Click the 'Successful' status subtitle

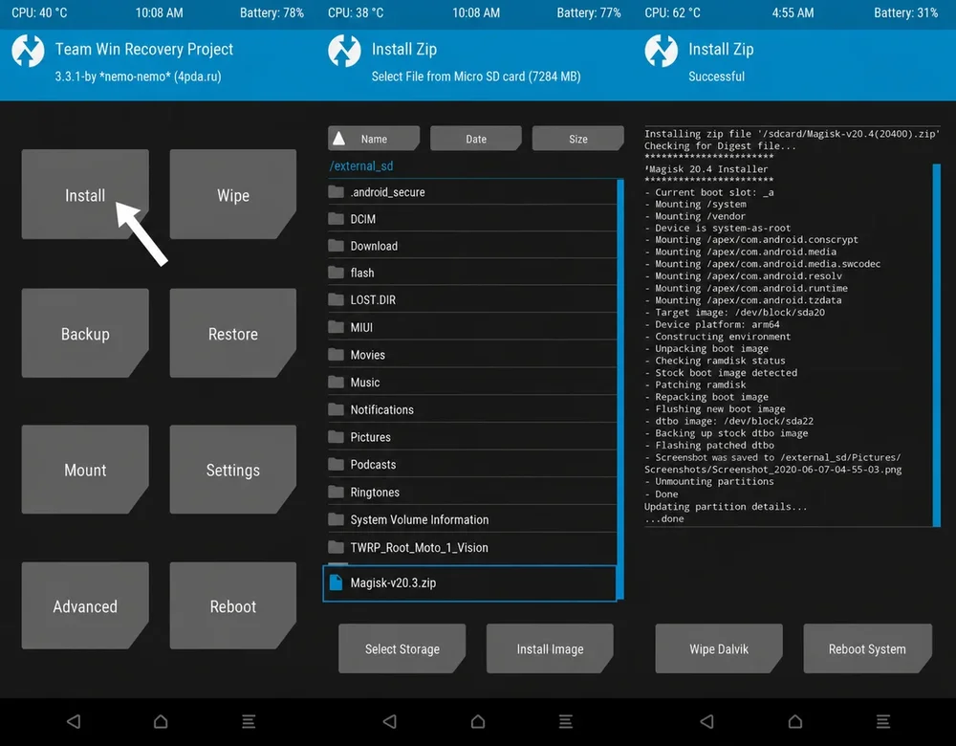(716, 77)
